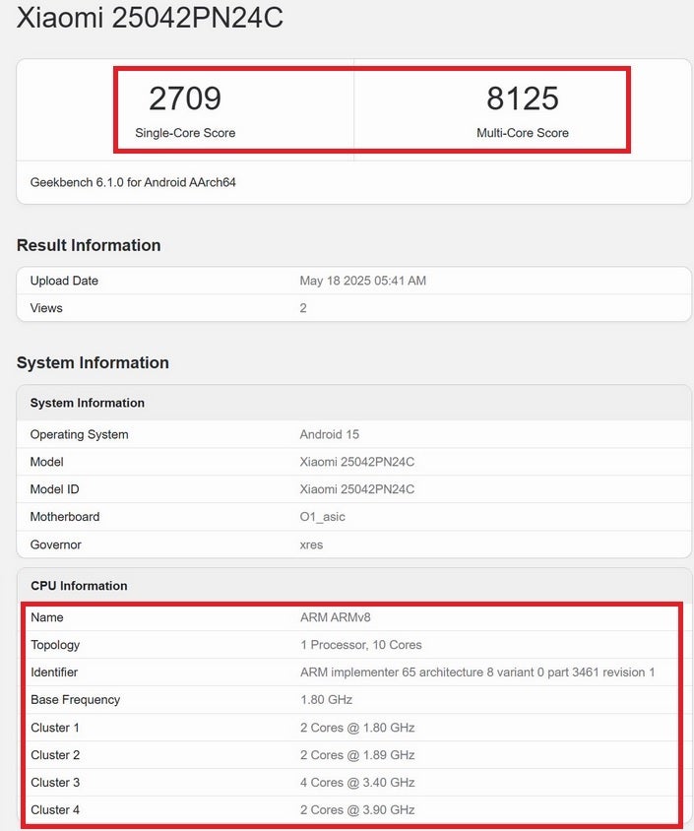Viewport: 694px width, 831px height.
Task: Click the Base Frequency value 1.80 GHz
Action: pos(326,700)
